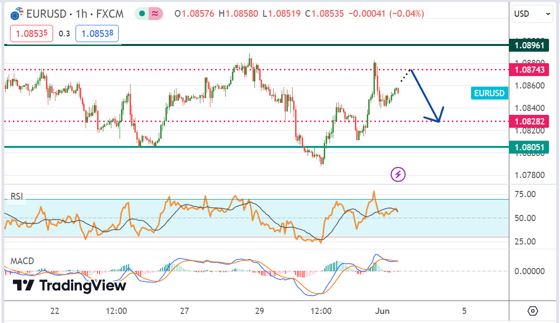This screenshot has height=323, width=560.
Task: Click the TradingView logo
Action: click(x=69, y=286)
